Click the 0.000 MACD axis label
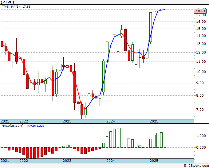 (201, 147)
